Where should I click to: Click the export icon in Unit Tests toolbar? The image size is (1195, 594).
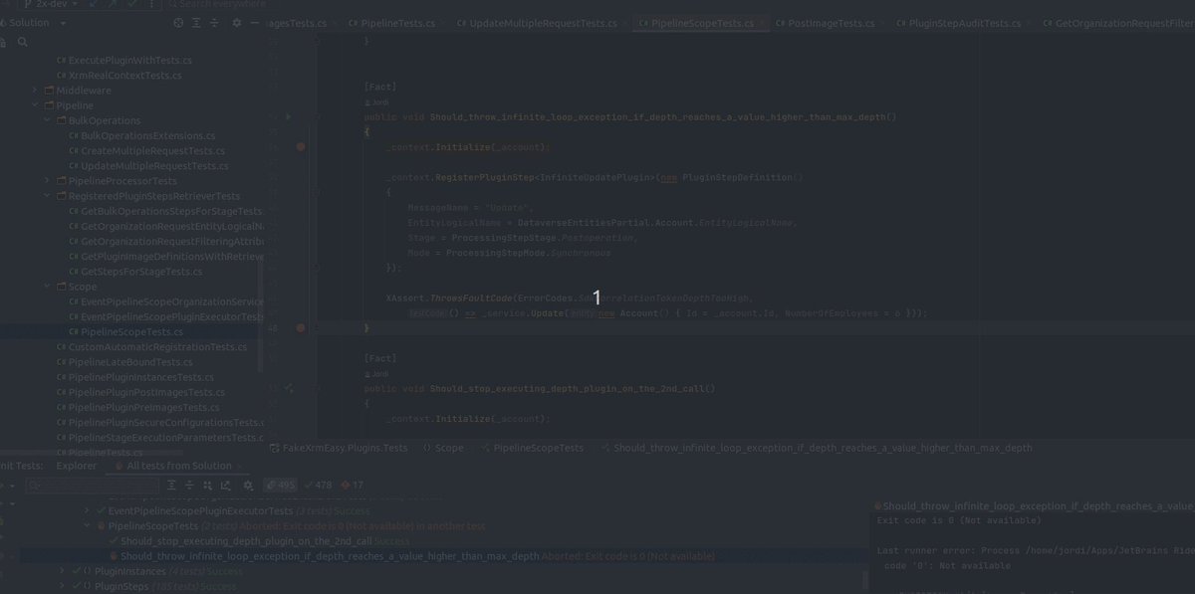coord(228,486)
